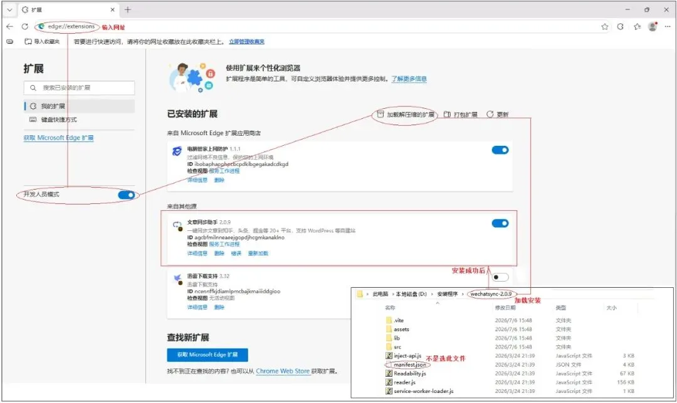Click 打包扩展 button

(x=460, y=115)
